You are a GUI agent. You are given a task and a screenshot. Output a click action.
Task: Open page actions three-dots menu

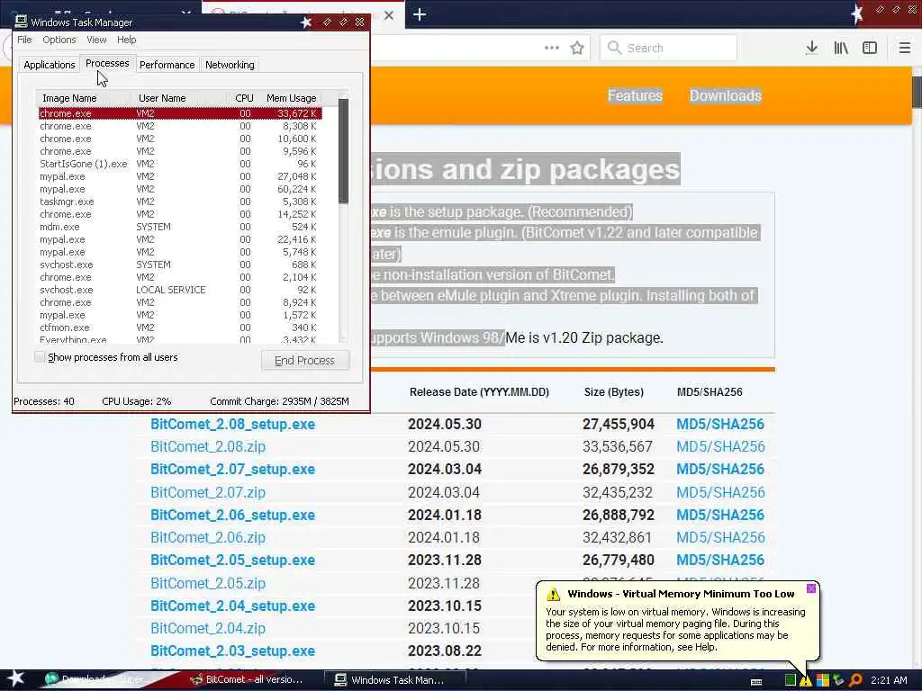click(552, 48)
